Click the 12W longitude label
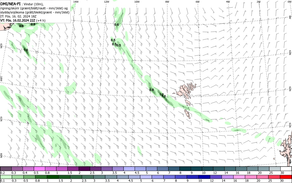Viewport: 292px width, 183px height. [106, 2]
